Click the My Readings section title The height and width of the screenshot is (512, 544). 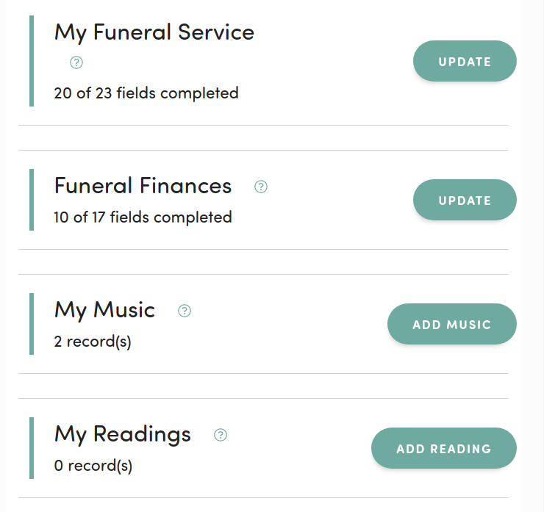pos(122,434)
